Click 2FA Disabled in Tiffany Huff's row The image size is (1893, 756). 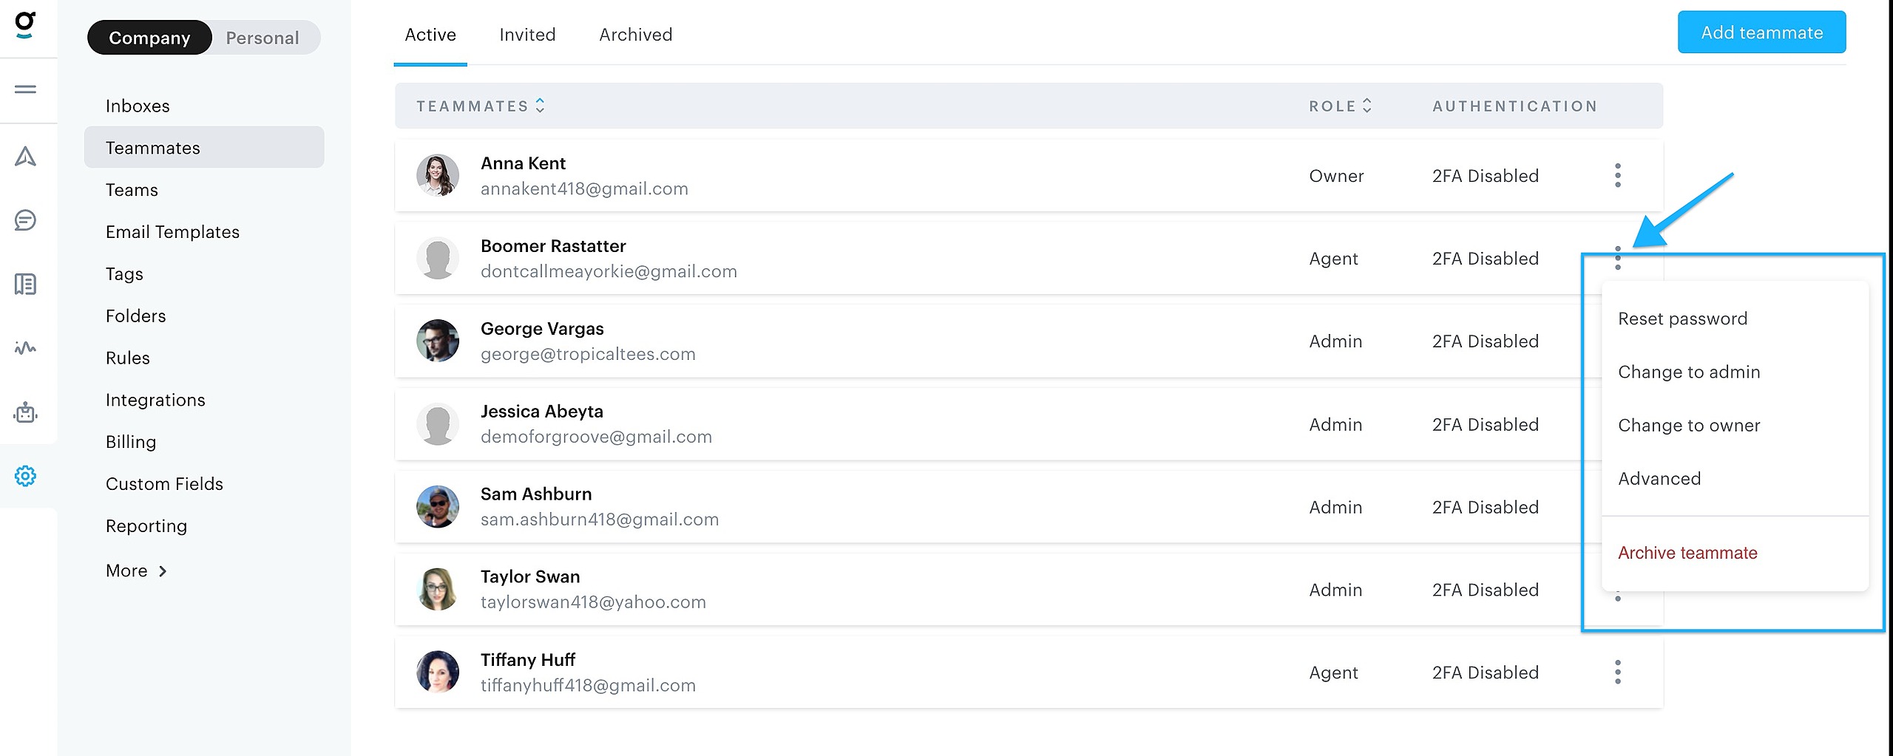click(x=1485, y=672)
